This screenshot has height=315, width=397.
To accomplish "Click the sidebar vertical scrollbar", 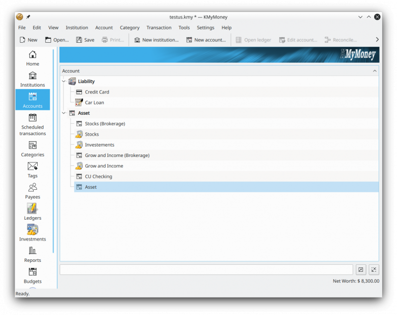I will click(x=54, y=151).
